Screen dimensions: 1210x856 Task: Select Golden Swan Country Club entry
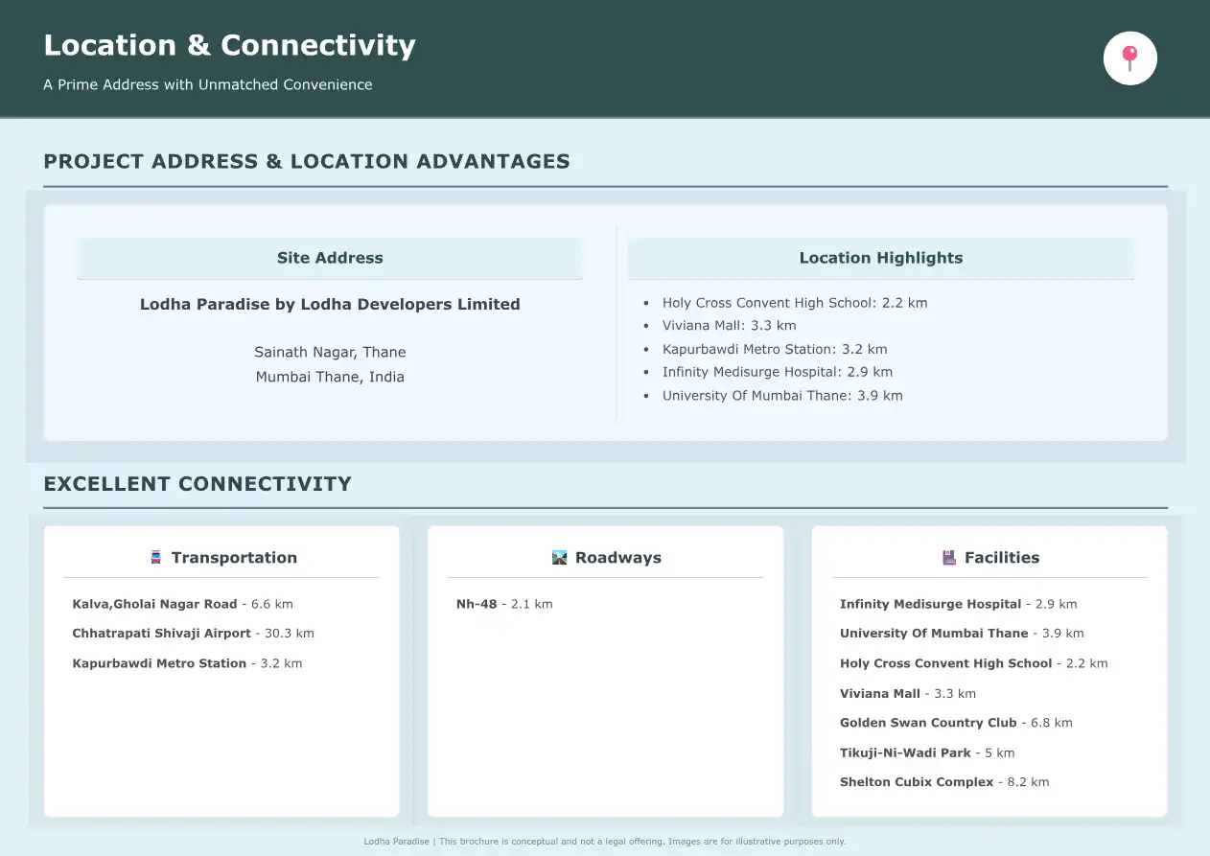[955, 723]
